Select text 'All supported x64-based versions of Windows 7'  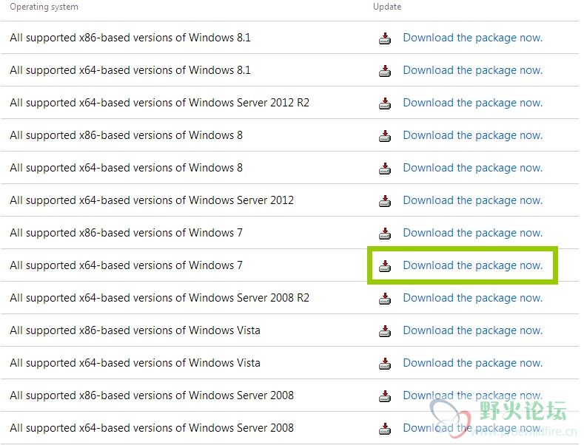coord(127,265)
